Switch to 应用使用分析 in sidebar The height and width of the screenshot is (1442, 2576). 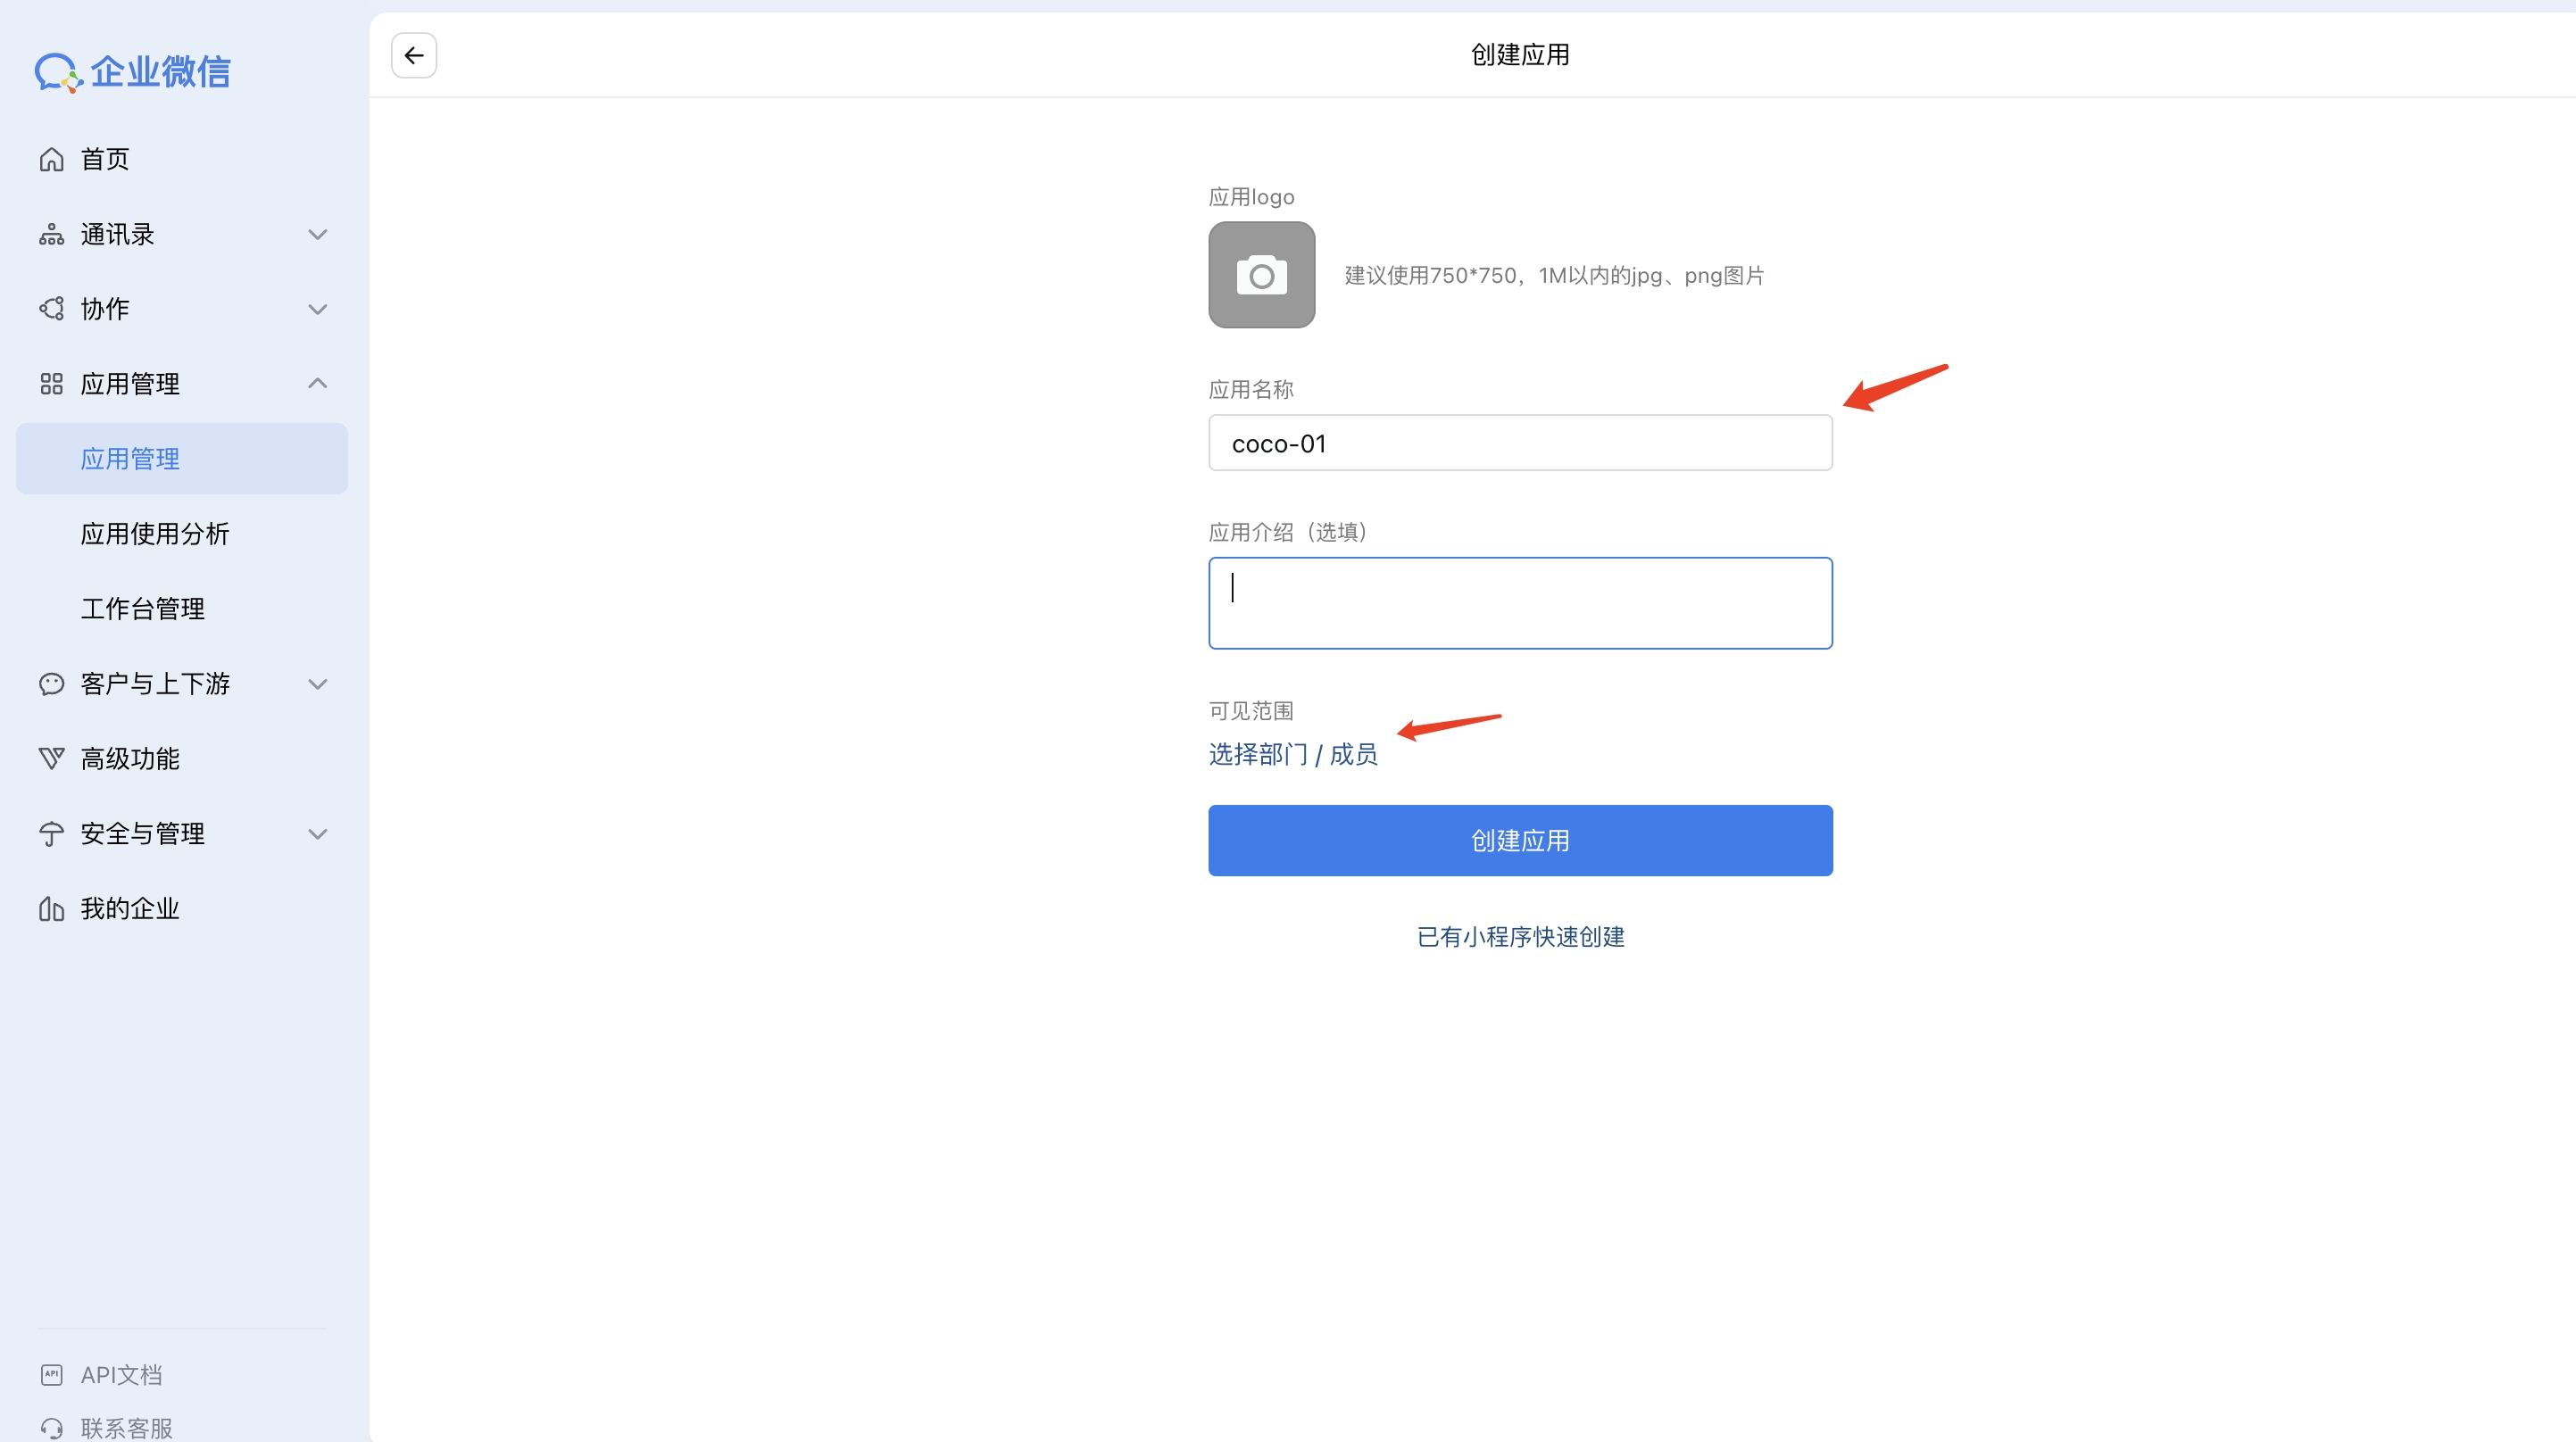click(155, 533)
